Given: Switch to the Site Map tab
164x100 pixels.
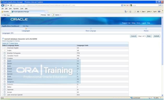Looking at the screenshot, I should point(26,26).
